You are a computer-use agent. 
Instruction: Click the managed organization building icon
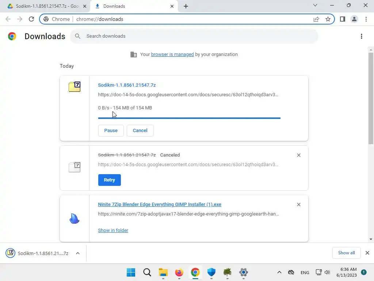(134, 55)
